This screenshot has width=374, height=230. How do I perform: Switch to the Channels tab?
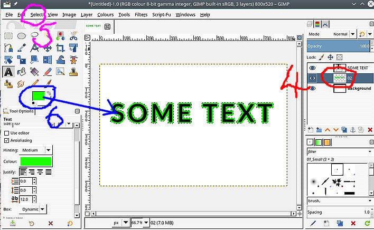point(317,24)
